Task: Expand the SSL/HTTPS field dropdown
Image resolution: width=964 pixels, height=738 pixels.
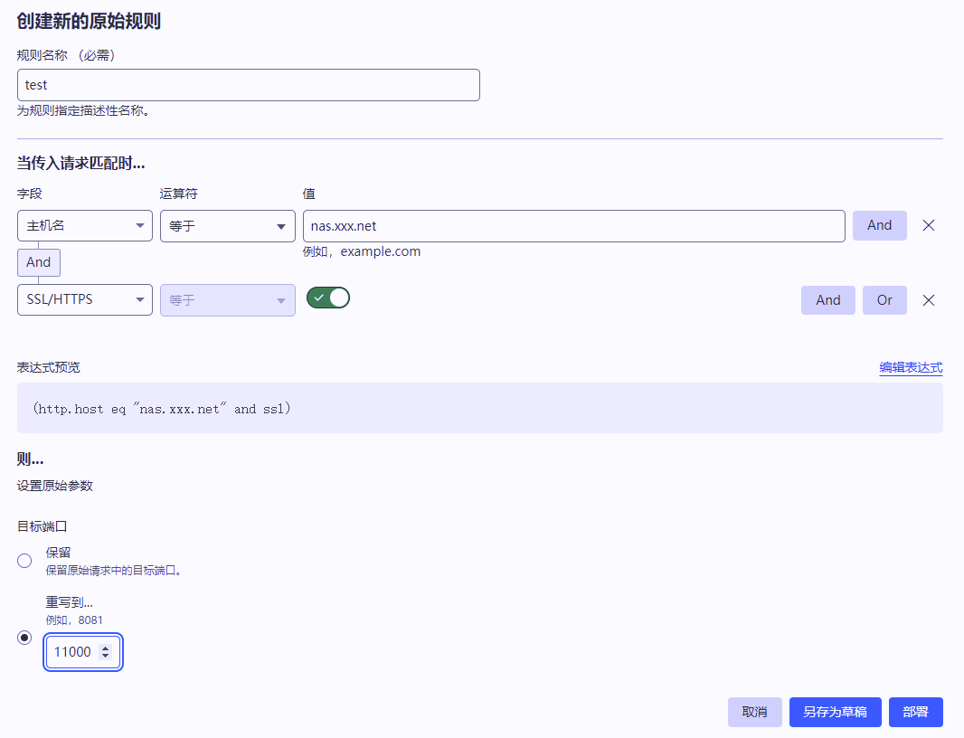Action: click(x=85, y=300)
